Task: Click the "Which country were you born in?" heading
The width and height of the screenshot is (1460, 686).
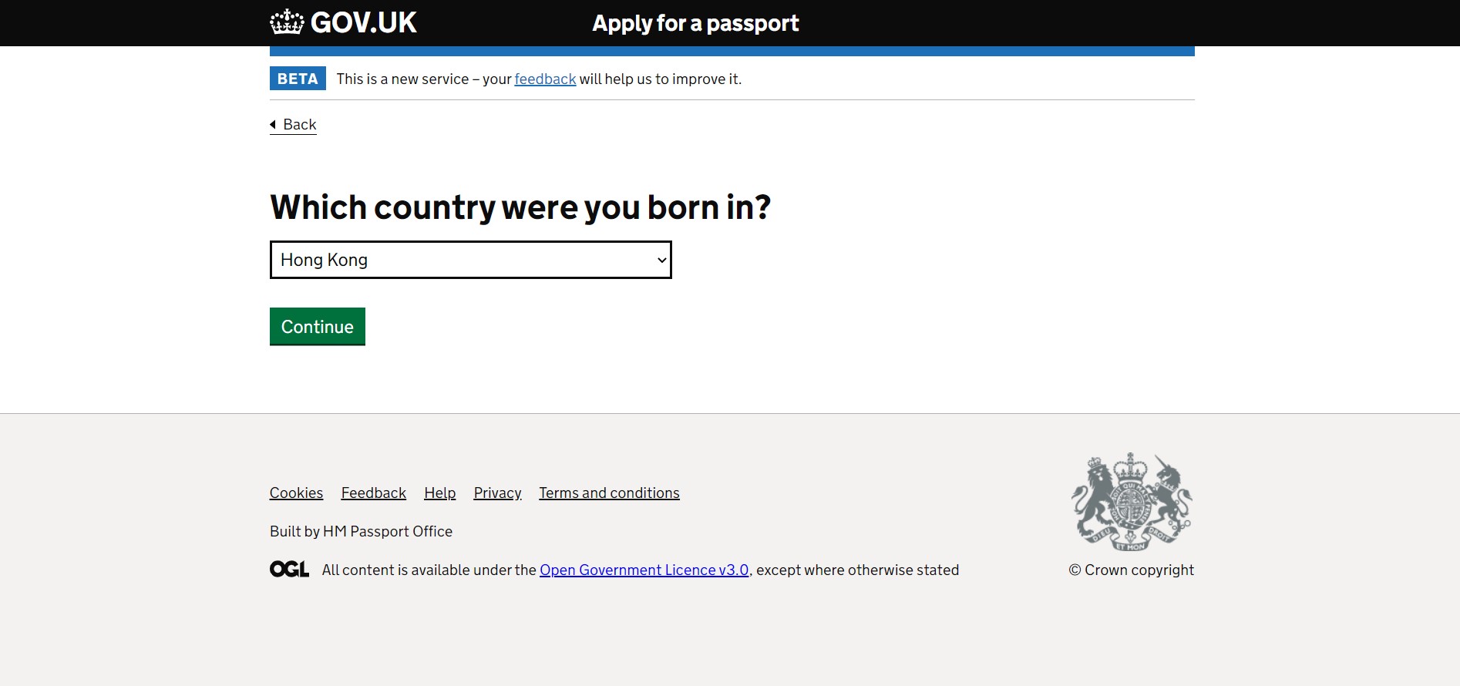Action: [x=520, y=207]
